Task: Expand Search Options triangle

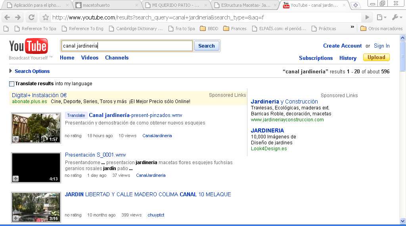Action: [x=11, y=71]
